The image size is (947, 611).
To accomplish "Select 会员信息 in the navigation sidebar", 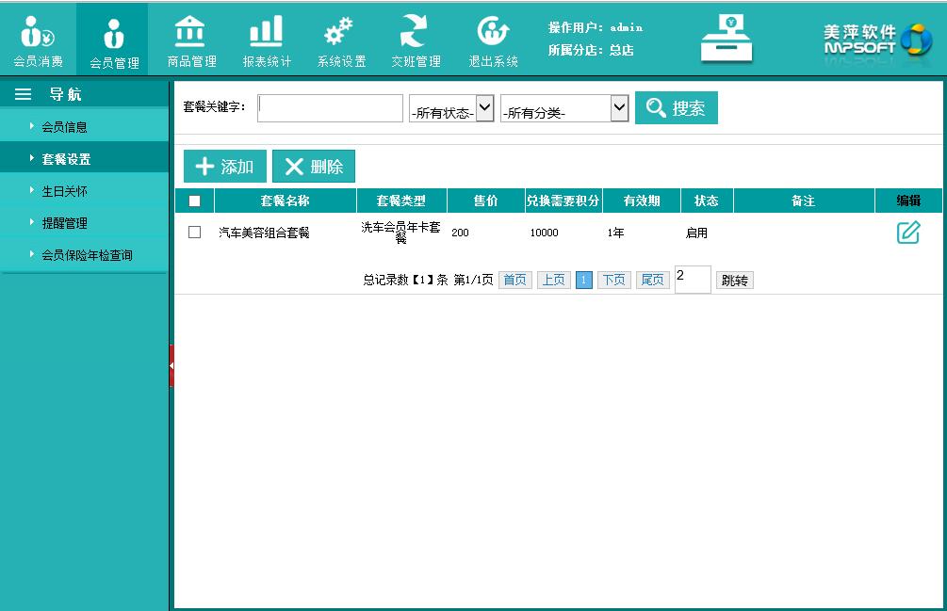I will [65, 127].
